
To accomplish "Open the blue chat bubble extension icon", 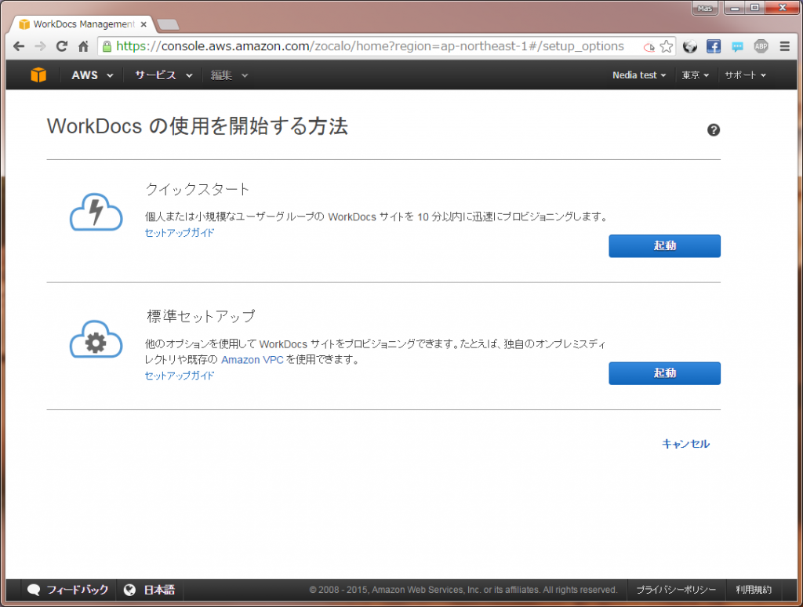I will click(737, 46).
